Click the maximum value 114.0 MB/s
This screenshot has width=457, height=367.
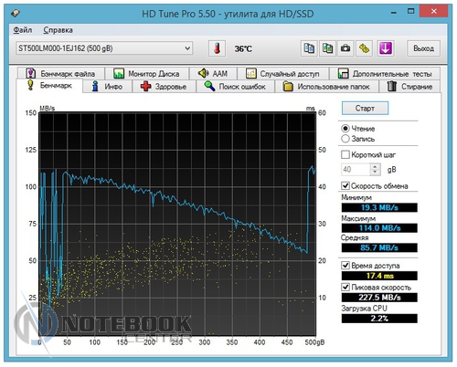click(x=379, y=228)
